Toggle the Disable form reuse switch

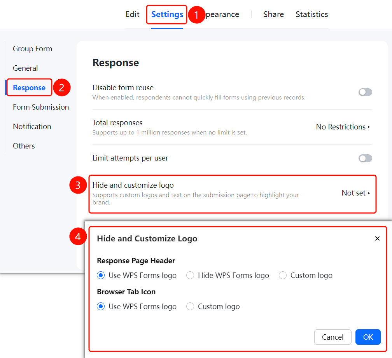[365, 92]
